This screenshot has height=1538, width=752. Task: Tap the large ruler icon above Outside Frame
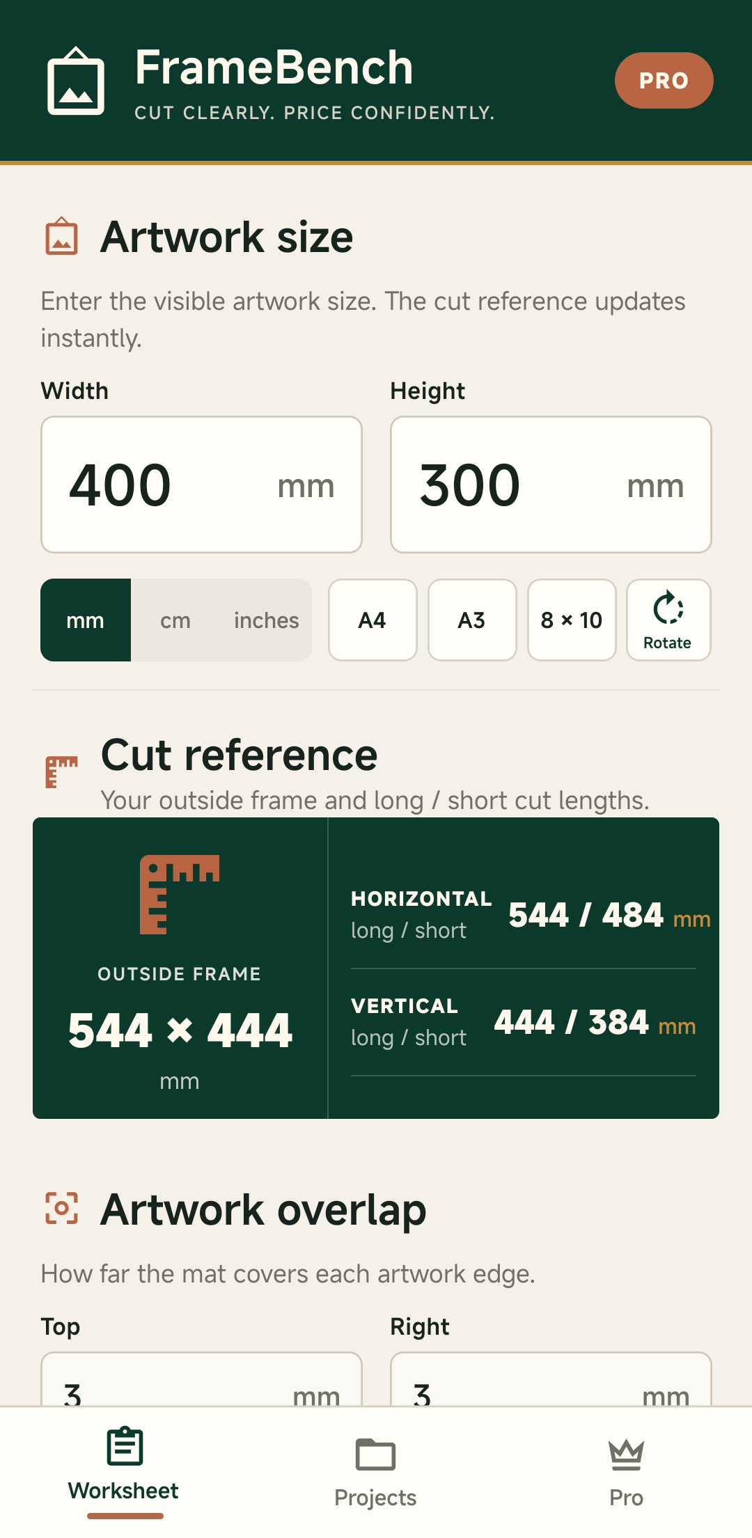(180, 894)
